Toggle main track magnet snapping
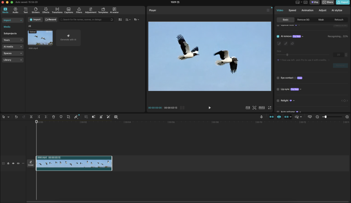The width and height of the screenshot is (351, 203). click(271, 117)
